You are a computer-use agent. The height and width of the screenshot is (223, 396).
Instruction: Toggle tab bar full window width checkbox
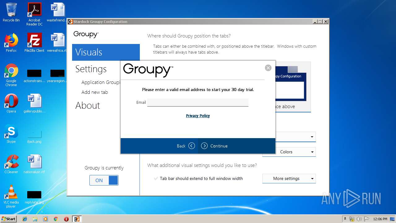156,178
